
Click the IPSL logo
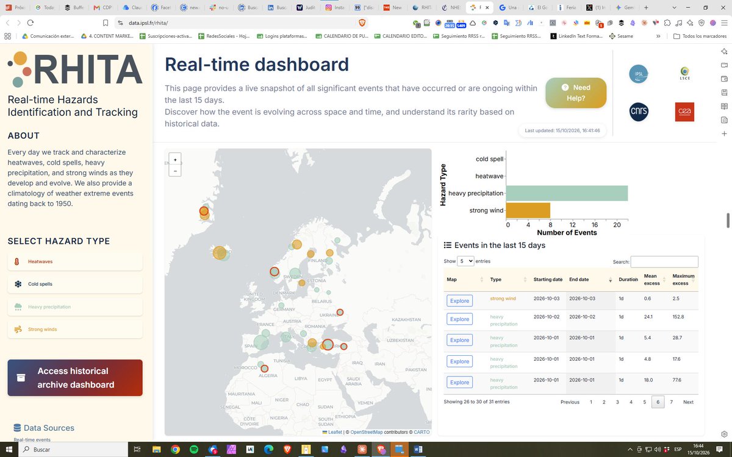639,74
